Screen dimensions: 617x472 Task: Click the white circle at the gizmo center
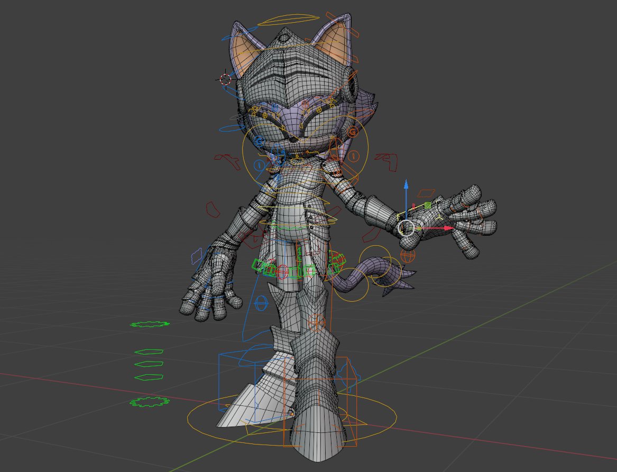[x=406, y=228]
